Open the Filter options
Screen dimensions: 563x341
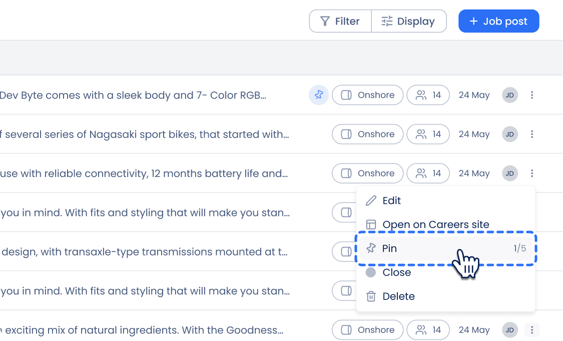[x=340, y=21]
